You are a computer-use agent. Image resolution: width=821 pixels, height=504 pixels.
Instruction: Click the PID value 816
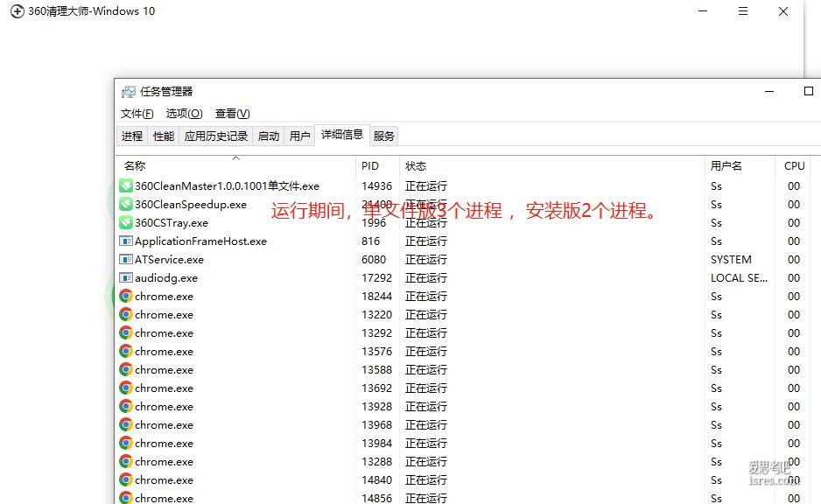click(371, 241)
